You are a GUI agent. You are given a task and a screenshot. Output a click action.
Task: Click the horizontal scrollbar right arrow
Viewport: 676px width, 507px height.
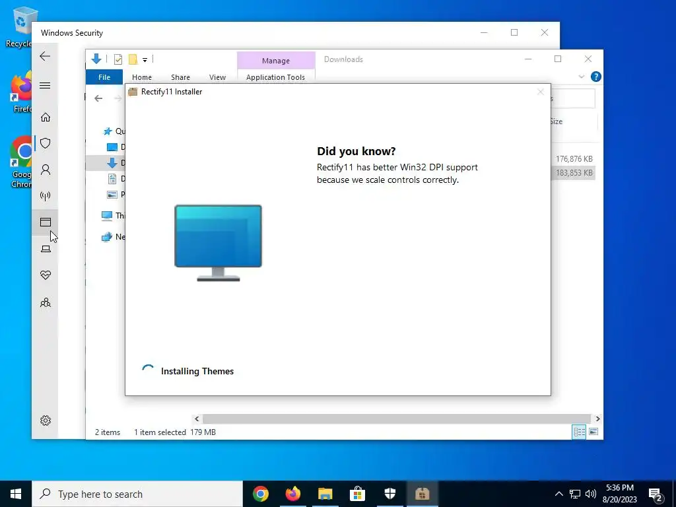(x=597, y=419)
